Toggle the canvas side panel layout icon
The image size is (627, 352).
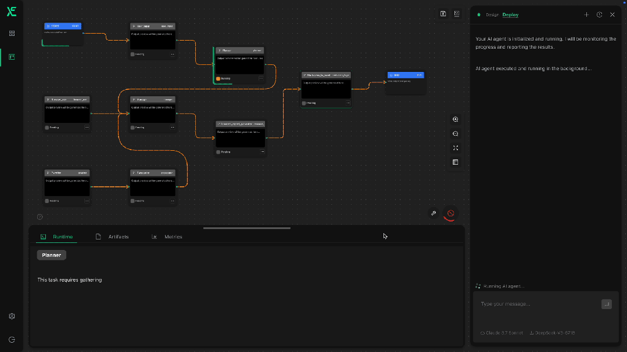coord(456,162)
